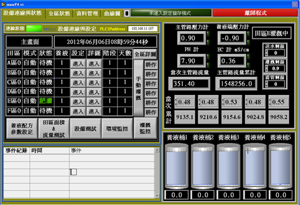Click 耕作 button beside the A區0 row
The height and width of the screenshot is (205, 300).
click(151, 64)
